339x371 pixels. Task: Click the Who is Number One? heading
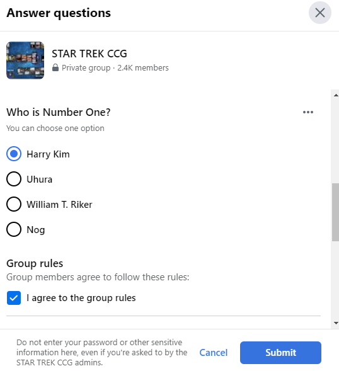[58, 112]
